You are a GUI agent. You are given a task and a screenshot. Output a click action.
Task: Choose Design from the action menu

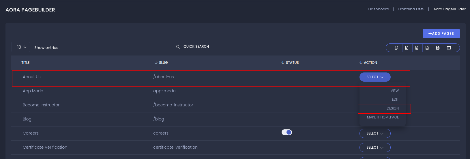[x=393, y=108]
